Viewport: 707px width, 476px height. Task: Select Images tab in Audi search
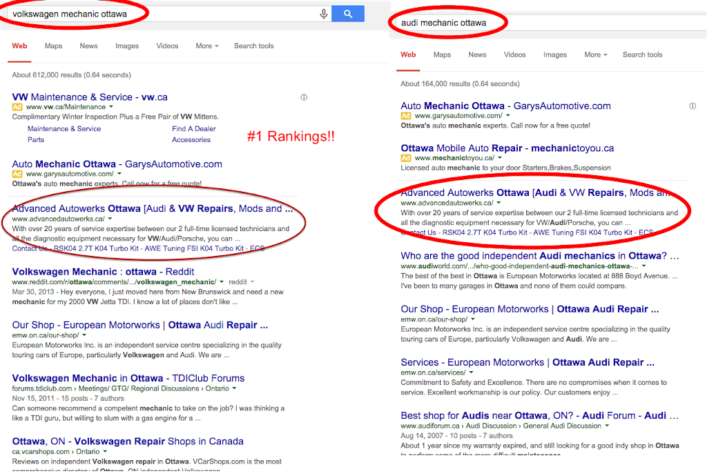[555, 54]
